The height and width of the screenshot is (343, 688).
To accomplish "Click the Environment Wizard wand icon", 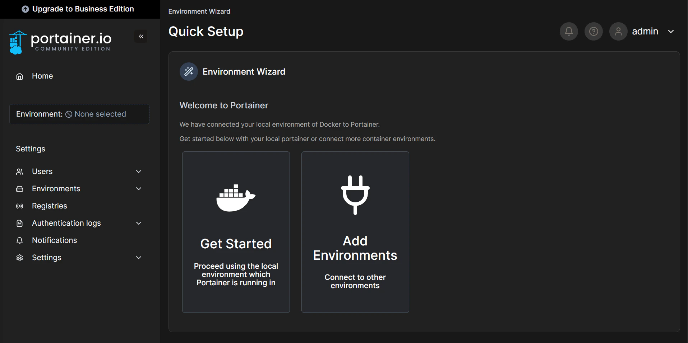I will click(x=189, y=72).
